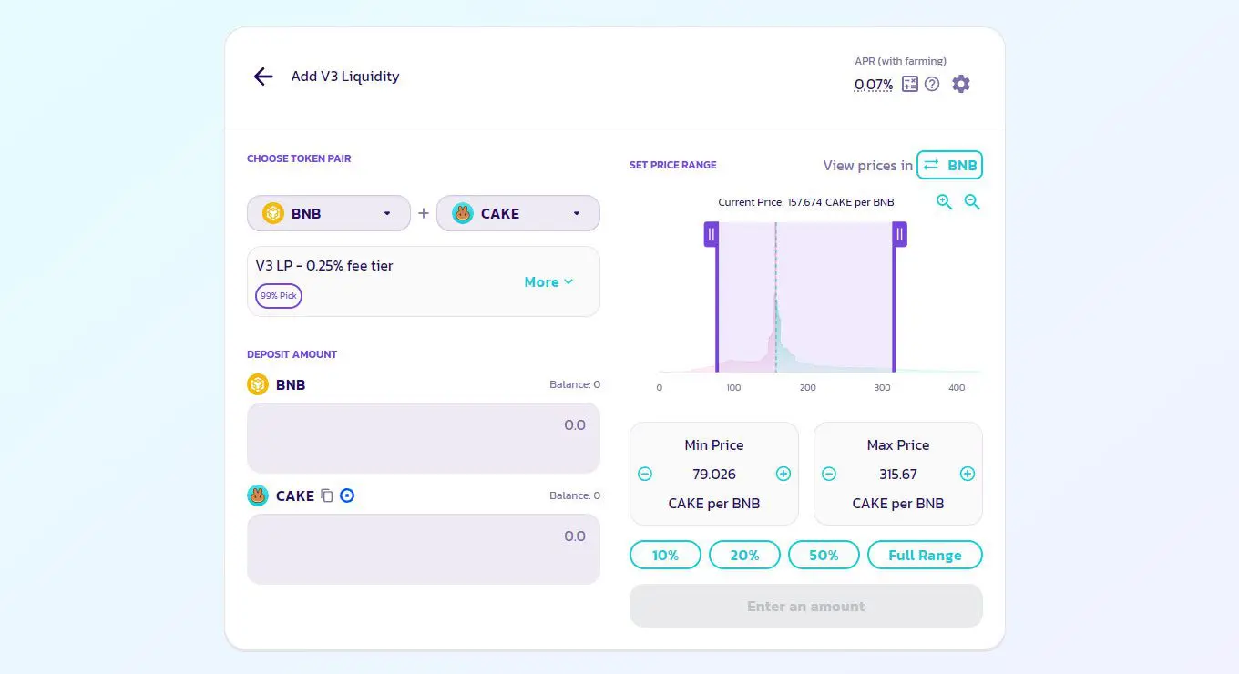Click the 99% Pick badge

coord(279,296)
